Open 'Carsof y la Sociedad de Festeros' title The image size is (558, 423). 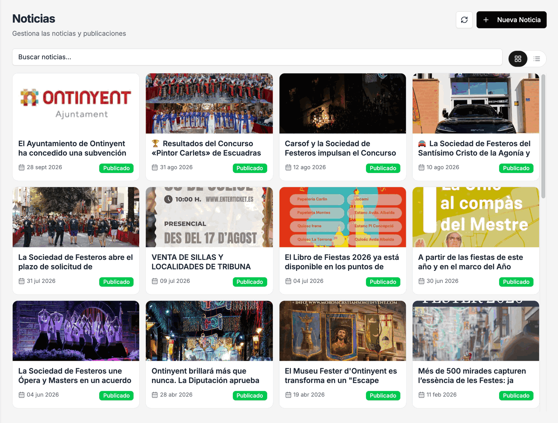[340, 148]
